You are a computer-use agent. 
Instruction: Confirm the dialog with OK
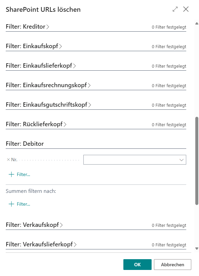click(137, 265)
